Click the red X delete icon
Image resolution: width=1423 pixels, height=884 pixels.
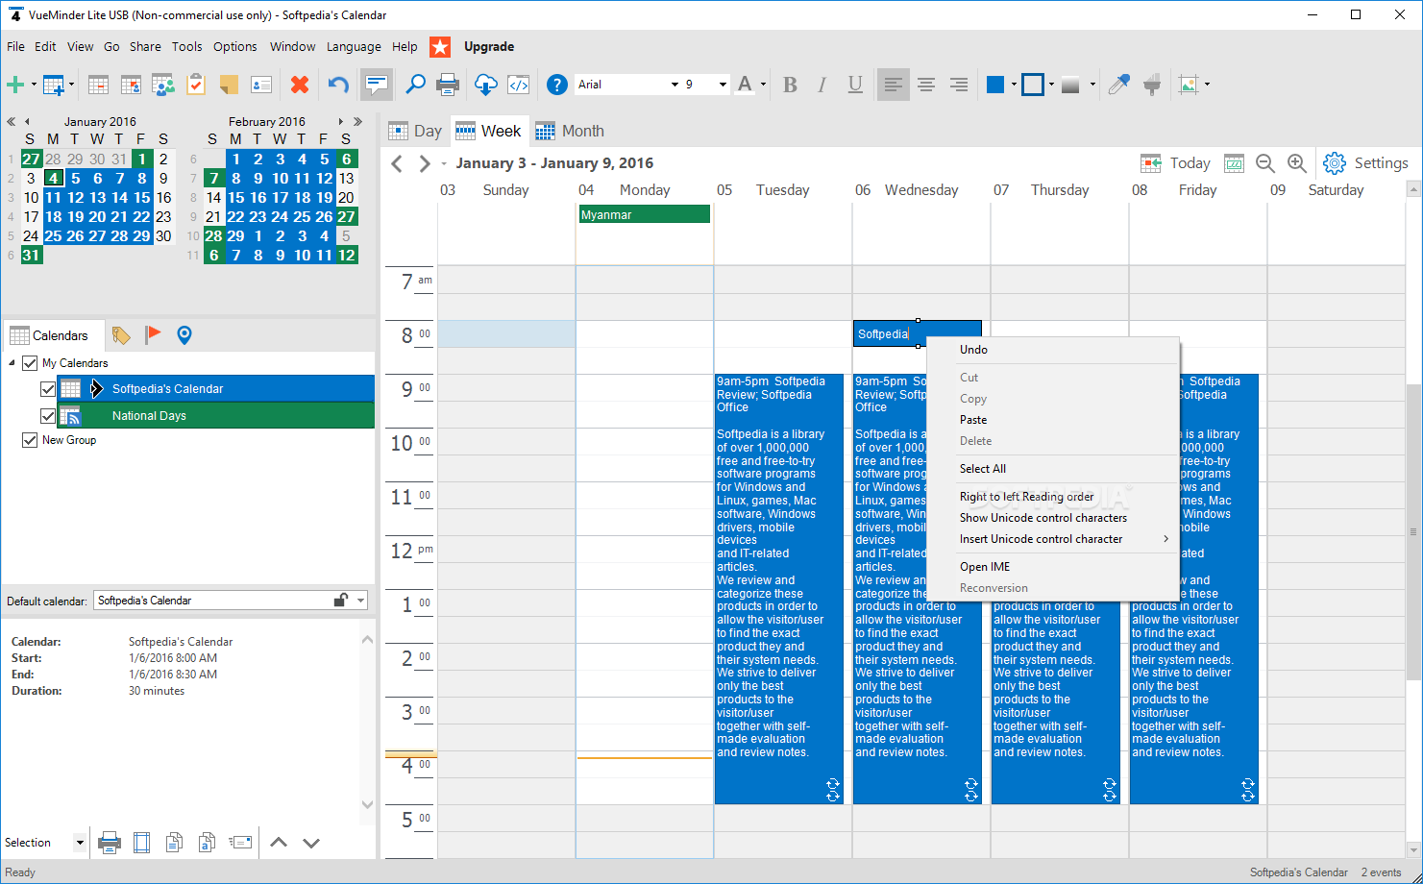[300, 85]
